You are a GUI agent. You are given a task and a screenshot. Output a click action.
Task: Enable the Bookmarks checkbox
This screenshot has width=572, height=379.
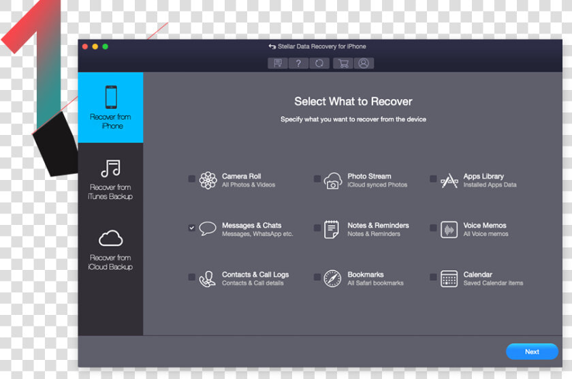(x=317, y=277)
